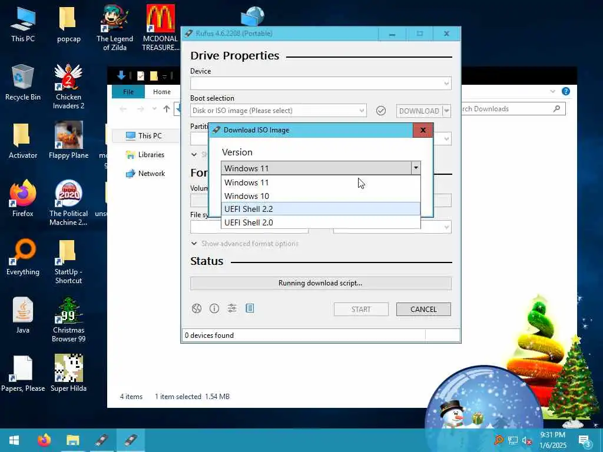Open Activator folder on desktop

(23, 141)
